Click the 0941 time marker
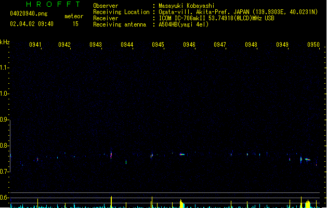The height and width of the screenshot is (208, 327). coord(35,45)
